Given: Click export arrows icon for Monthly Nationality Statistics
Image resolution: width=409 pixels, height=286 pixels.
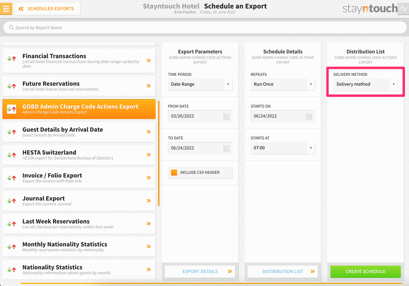Looking at the screenshot, I should (x=12, y=246).
